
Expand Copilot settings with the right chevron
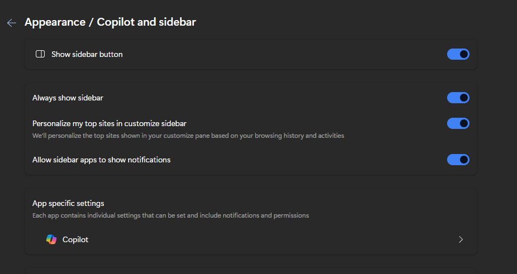click(x=461, y=239)
